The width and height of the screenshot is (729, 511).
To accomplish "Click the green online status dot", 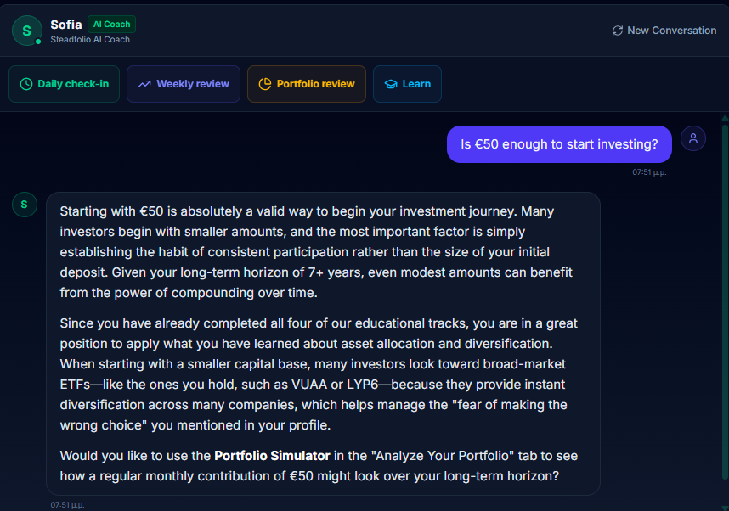I will click(38, 42).
